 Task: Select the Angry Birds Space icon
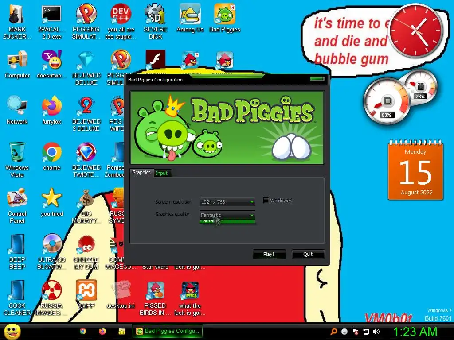point(190,298)
